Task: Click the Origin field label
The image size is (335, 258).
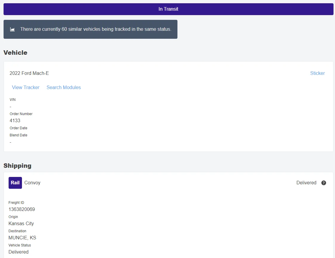Action: (x=13, y=217)
